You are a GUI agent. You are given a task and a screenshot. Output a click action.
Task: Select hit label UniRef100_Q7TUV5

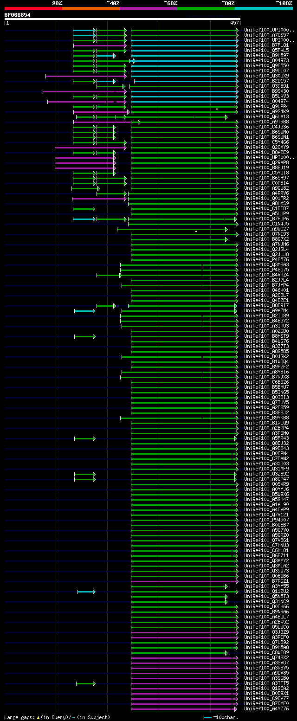266,402
